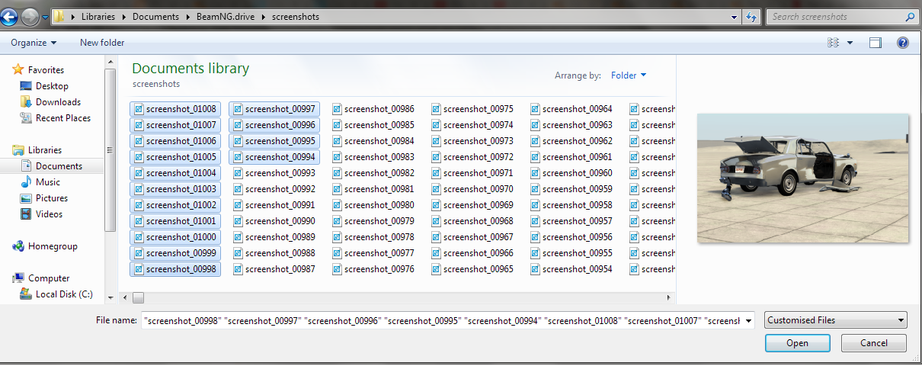Select the Music library
This screenshot has height=366, width=922.
[48, 182]
